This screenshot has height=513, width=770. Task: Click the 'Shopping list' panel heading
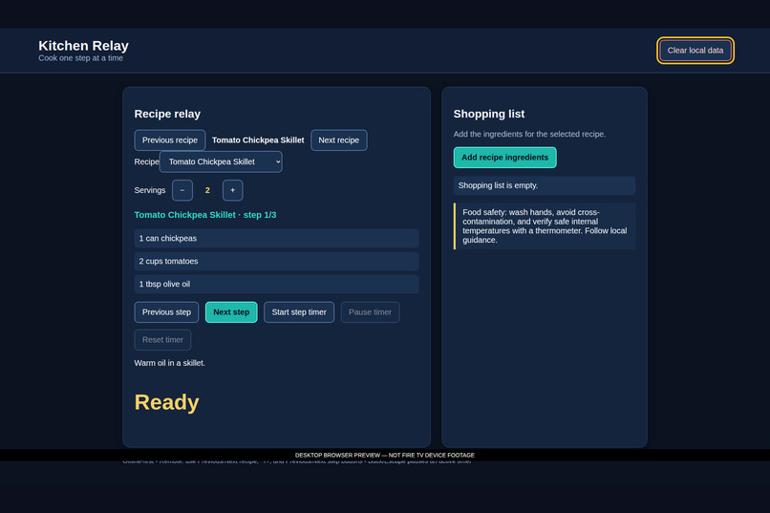coord(489,114)
